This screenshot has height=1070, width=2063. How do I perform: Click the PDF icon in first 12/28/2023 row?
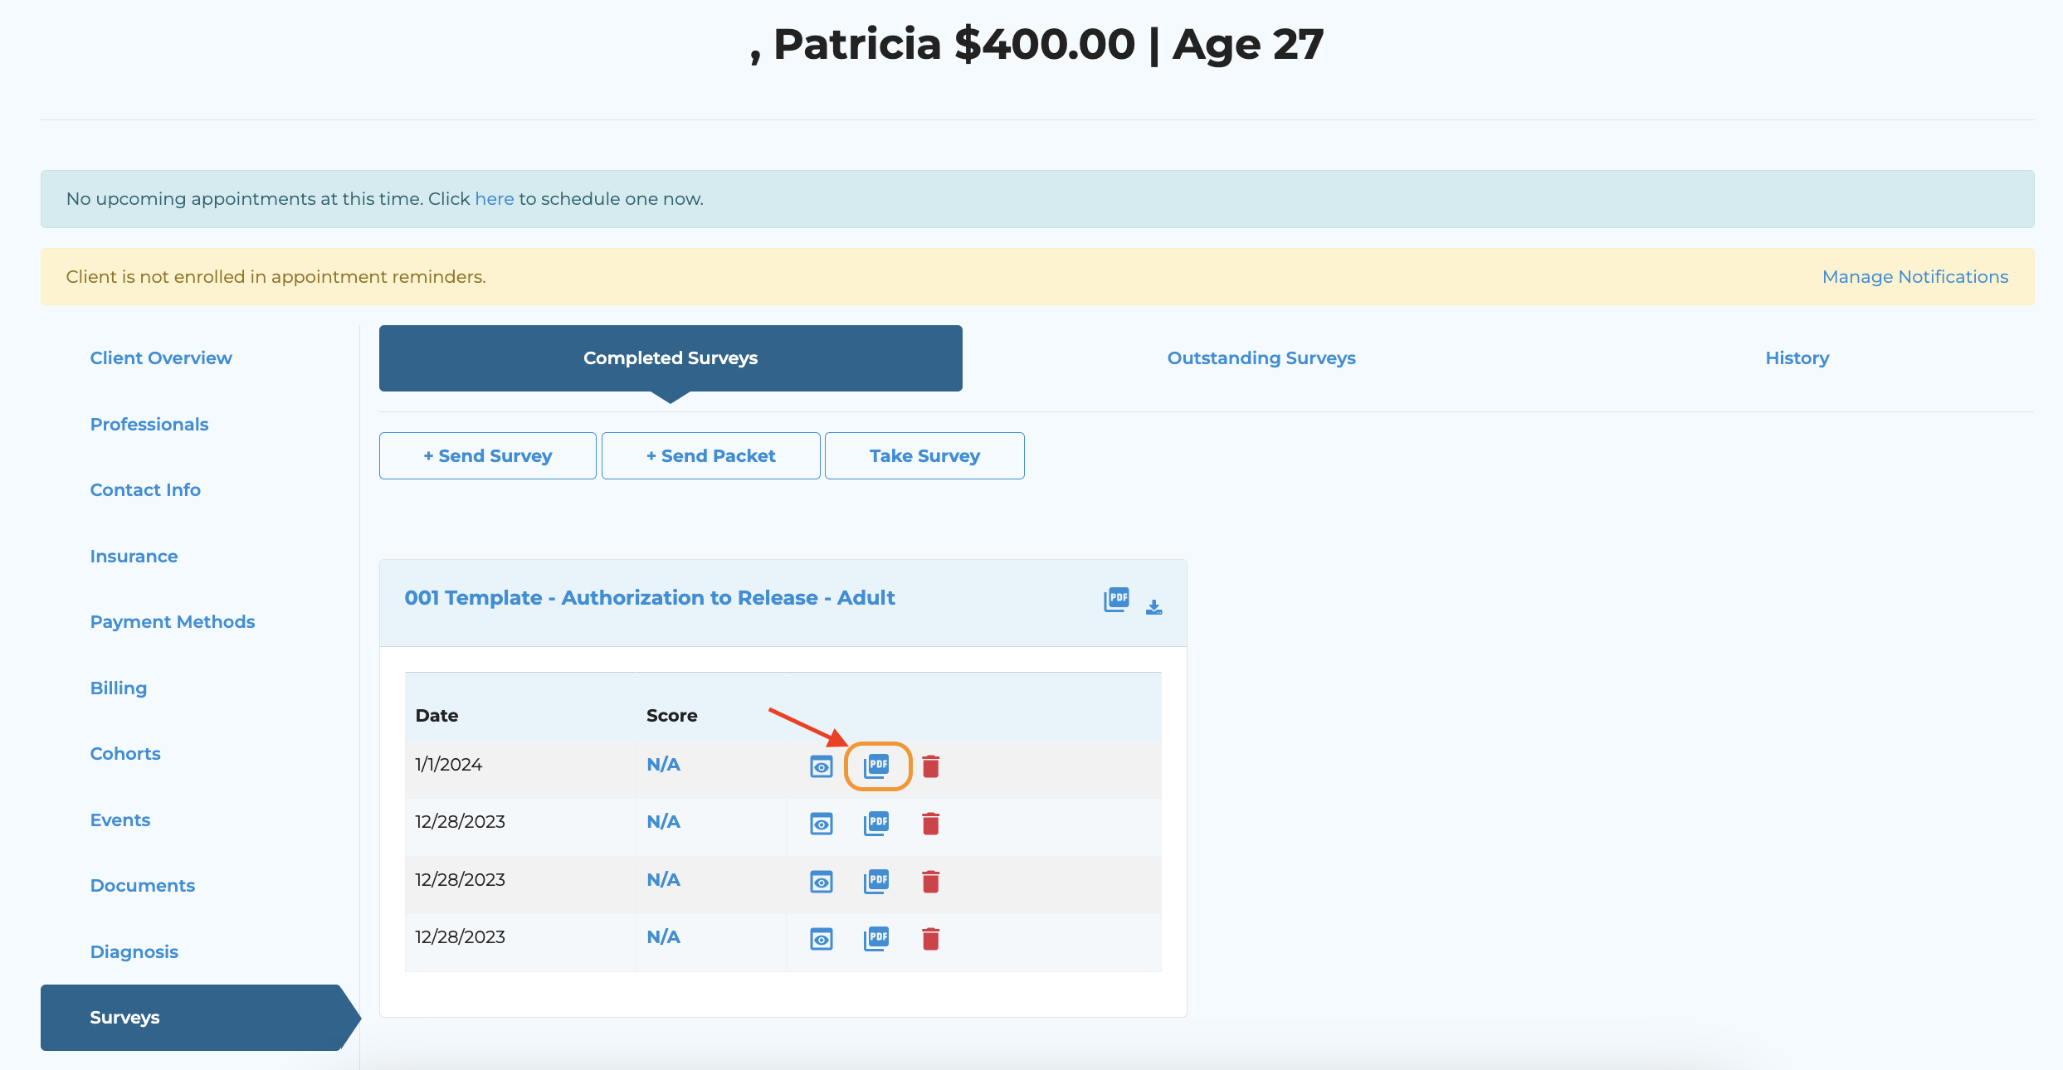pos(876,824)
